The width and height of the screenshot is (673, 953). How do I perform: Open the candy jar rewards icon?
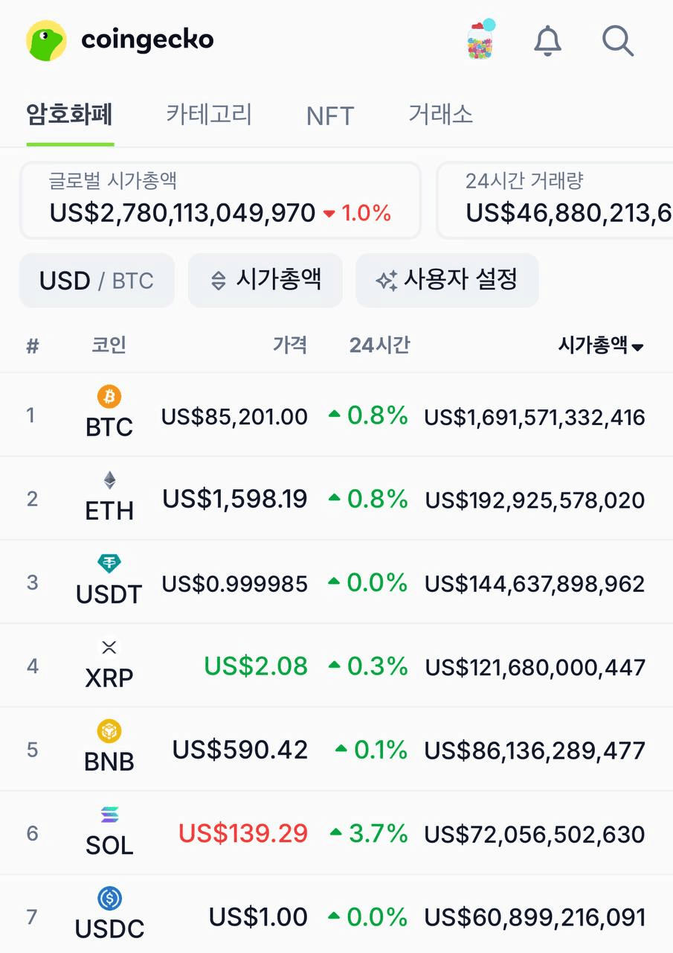(481, 39)
